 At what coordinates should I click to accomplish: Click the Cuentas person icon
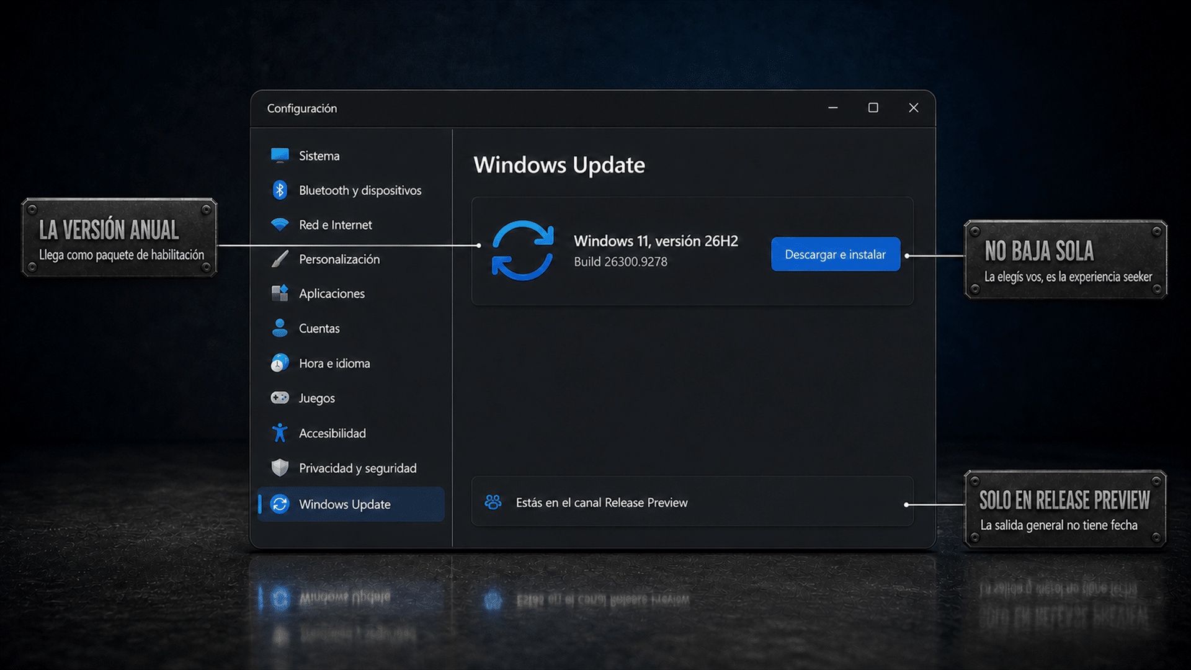coord(280,328)
